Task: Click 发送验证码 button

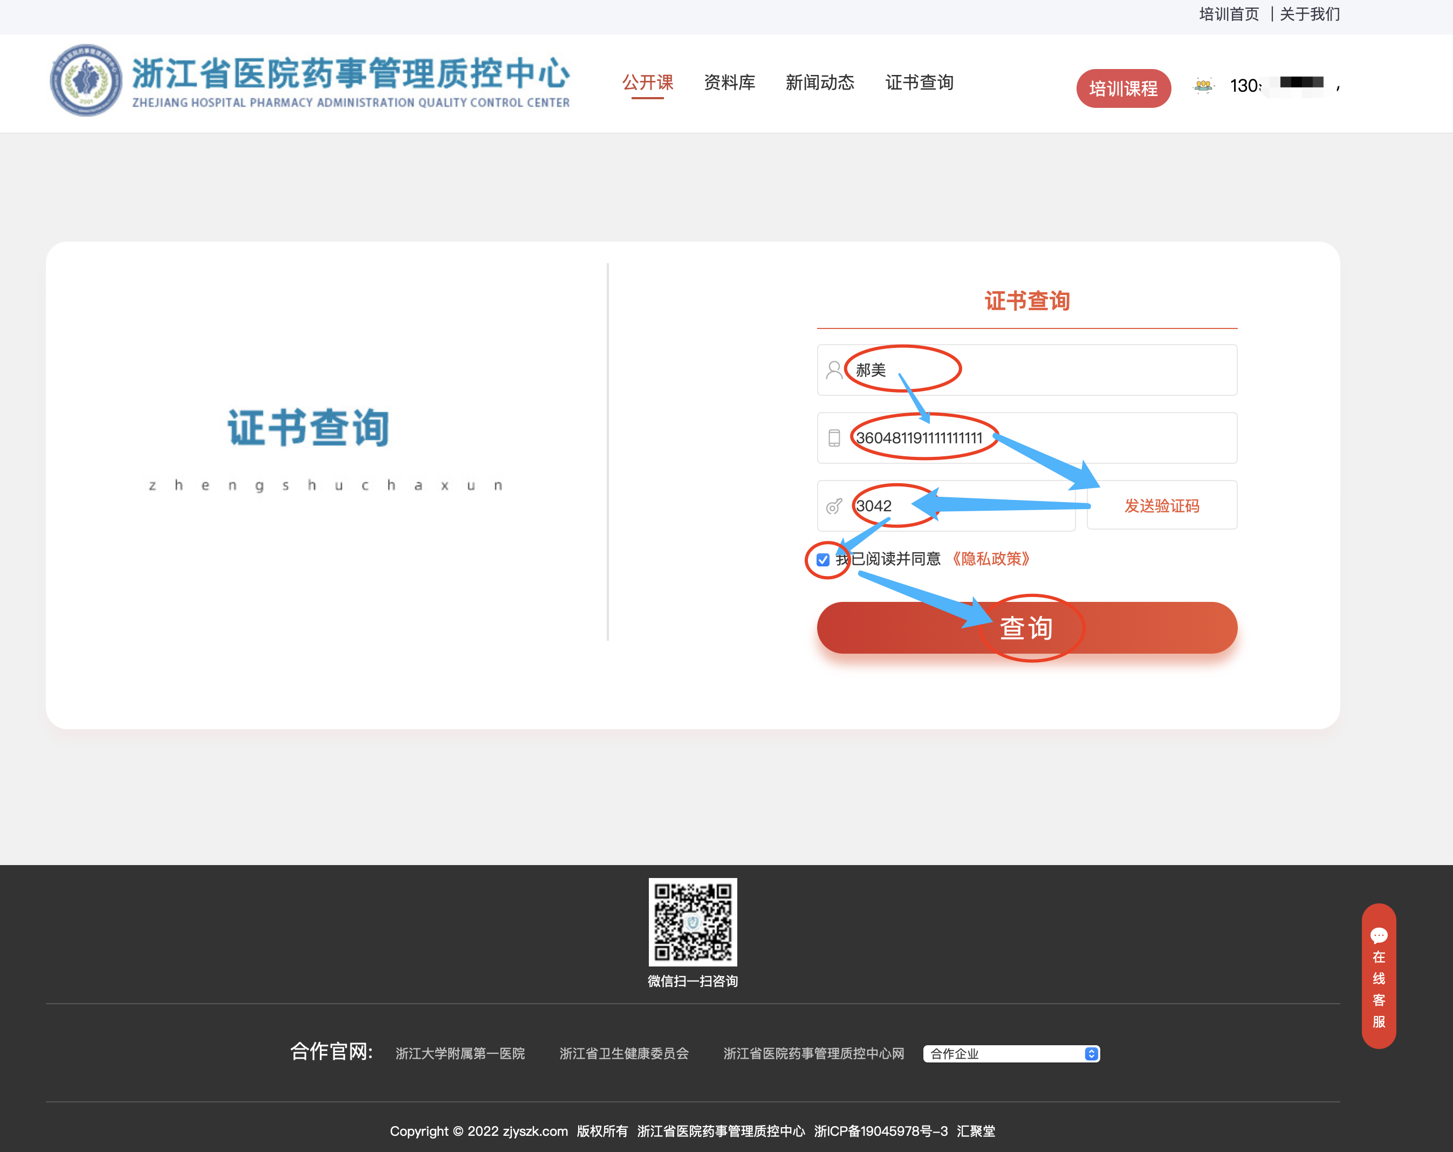Action: point(1162,505)
